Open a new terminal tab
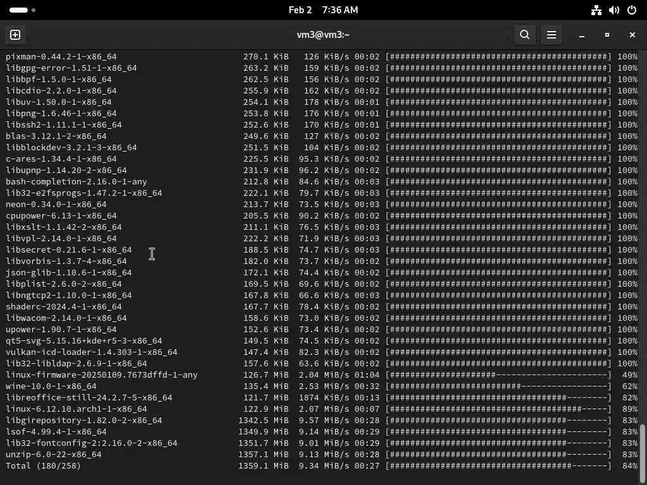Viewport: 647px width, 485px height. point(15,35)
